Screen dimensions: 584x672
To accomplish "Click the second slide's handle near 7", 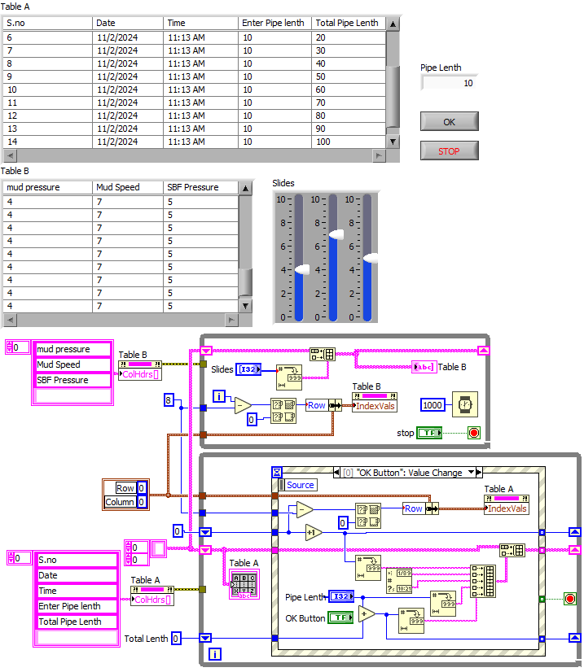I will point(336,234).
